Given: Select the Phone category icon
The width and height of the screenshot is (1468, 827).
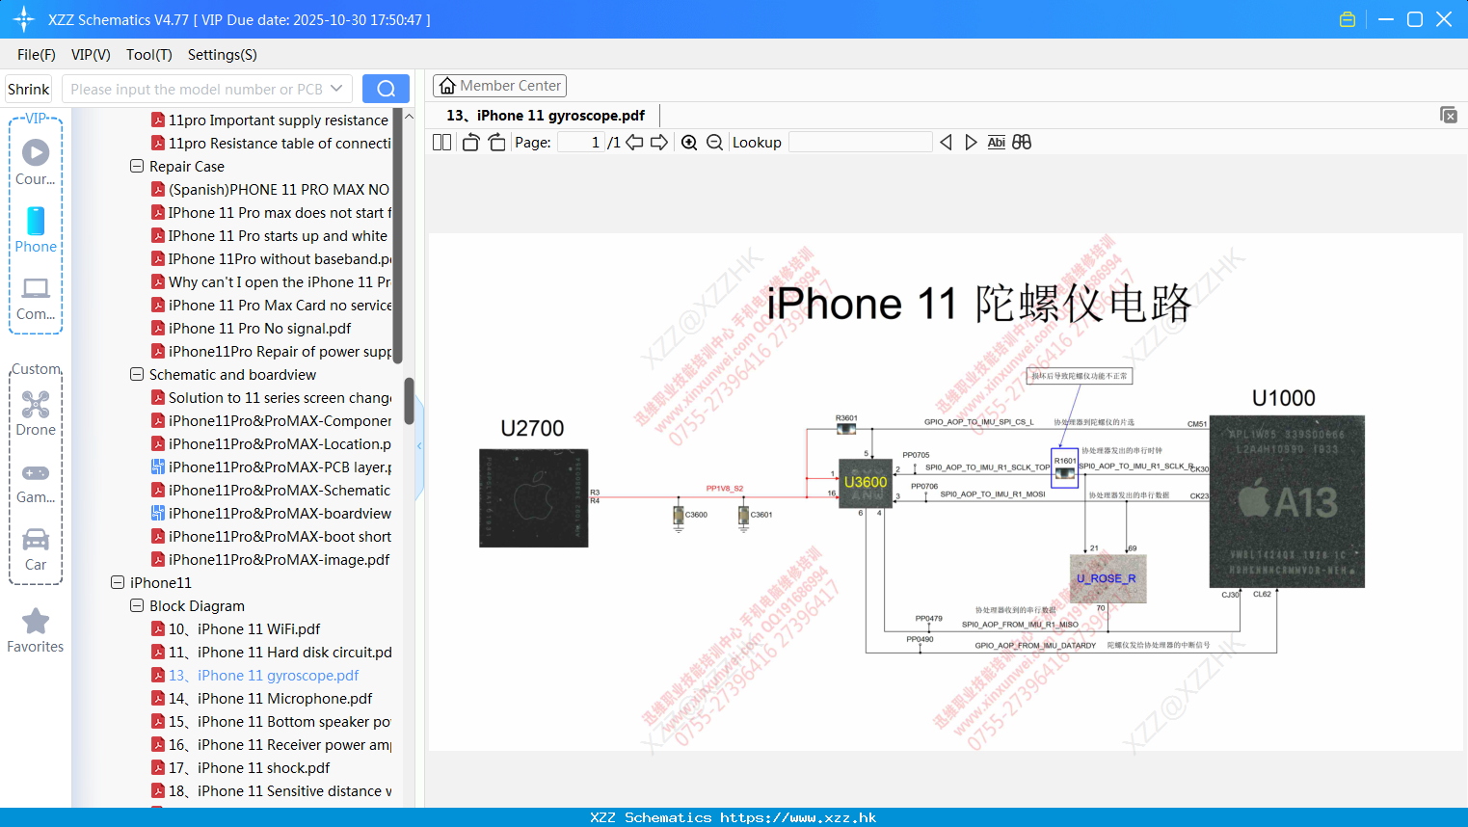Looking at the screenshot, I should (x=36, y=229).
